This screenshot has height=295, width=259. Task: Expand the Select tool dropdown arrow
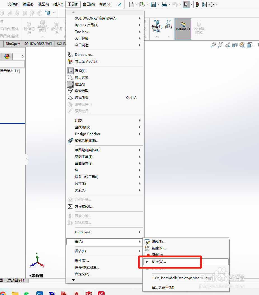(x=191, y=4)
